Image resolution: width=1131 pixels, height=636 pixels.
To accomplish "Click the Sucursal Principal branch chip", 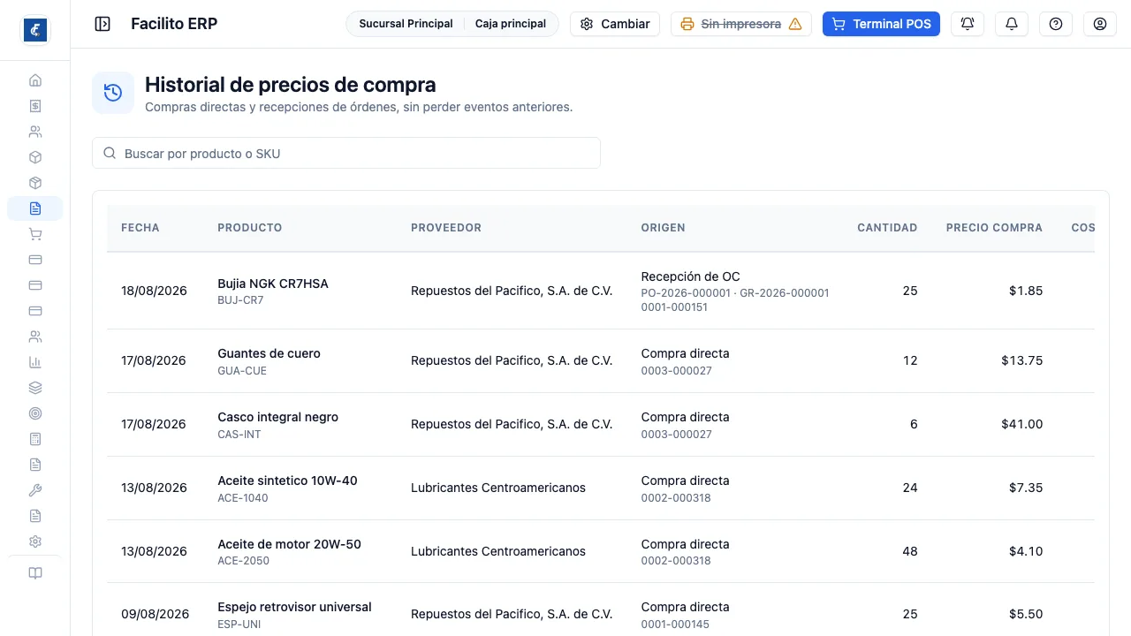I will click(x=406, y=24).
